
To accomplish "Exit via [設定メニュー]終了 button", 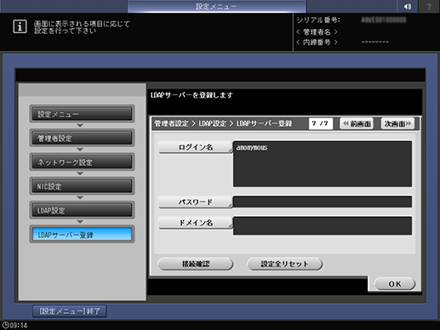I will 70,311.
